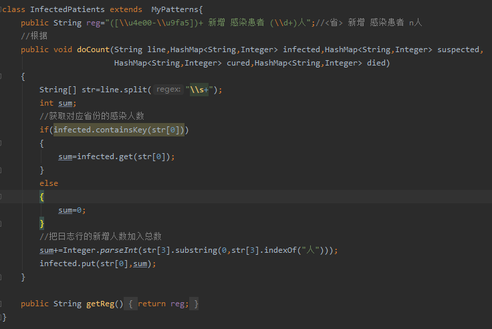
Task: Click the "\\s+" regex string literal
Action: coord(200,90)
